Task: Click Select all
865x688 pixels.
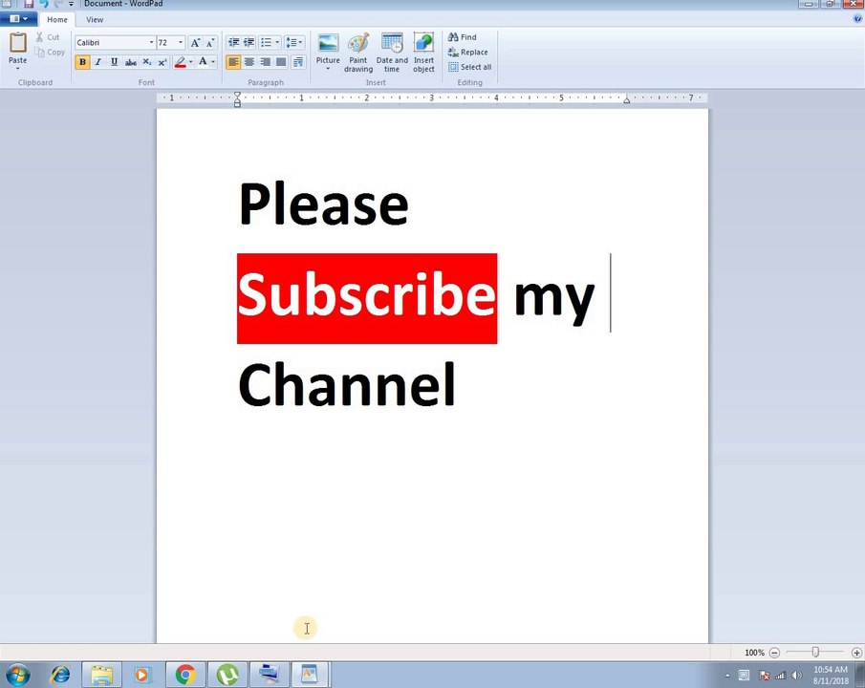Action: pyautogui.click(x=470, y=67)
